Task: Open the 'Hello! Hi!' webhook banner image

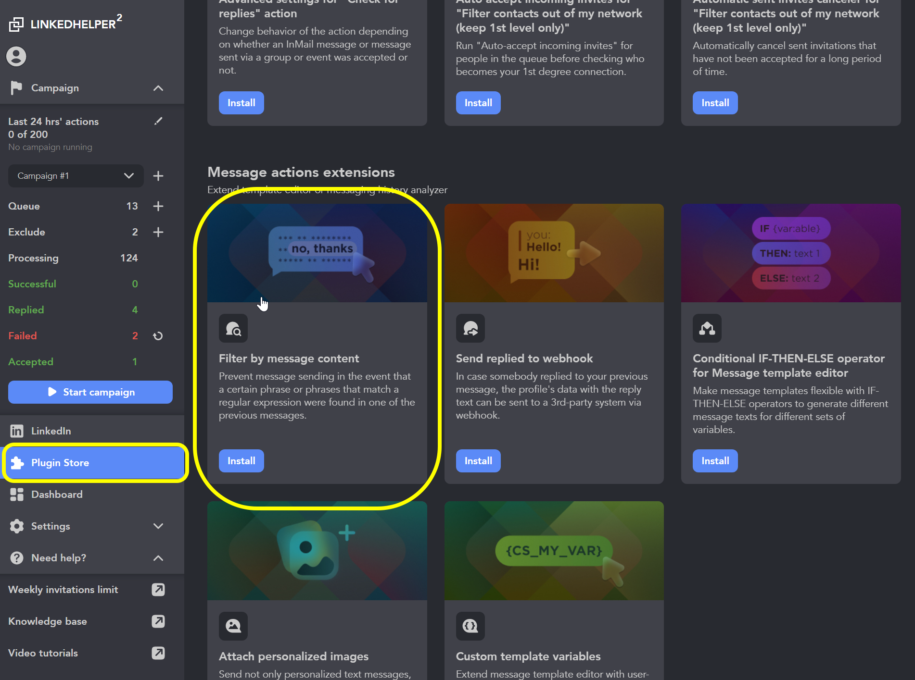Action: [554, 253]
